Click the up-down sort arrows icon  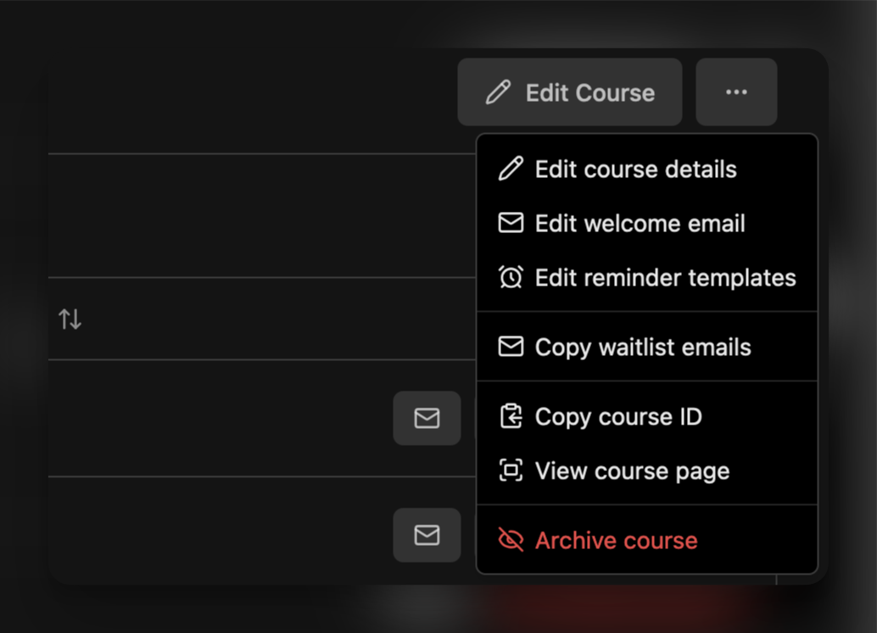[x=69, y=319]
